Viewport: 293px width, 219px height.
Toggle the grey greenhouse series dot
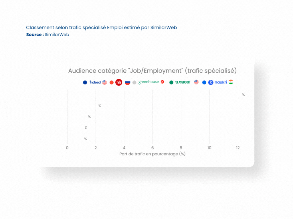point(134,82)
